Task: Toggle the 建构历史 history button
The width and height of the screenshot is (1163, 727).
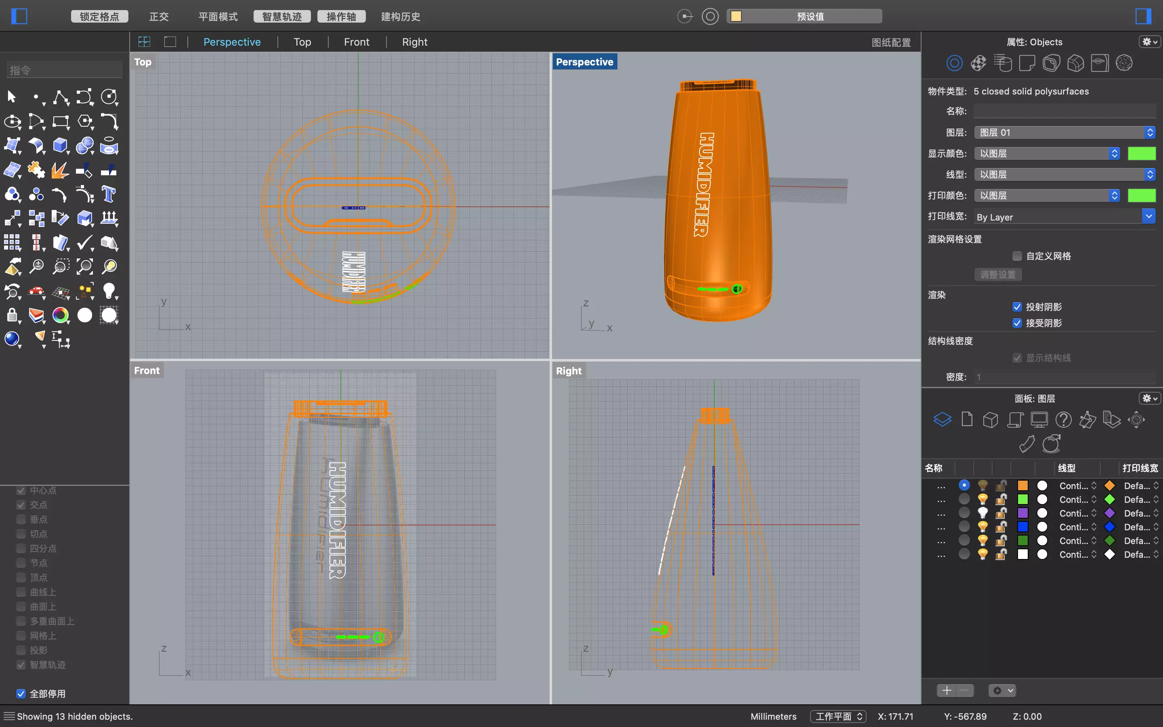Action: (x=401, y=16)
